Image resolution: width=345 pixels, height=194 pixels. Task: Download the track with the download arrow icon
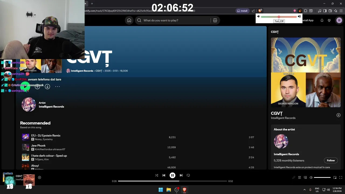pyautogui.click(x=47, y=86)
